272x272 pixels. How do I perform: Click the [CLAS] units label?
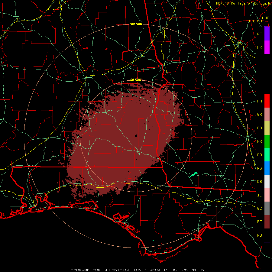pos(255,21)
